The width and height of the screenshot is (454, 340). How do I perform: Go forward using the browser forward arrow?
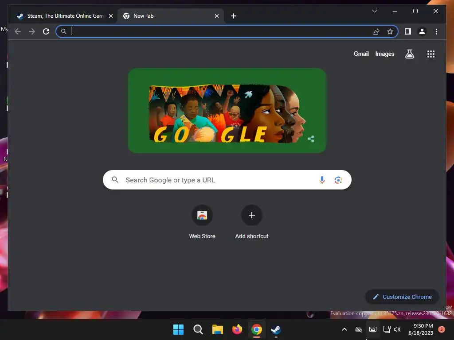[32, 31]
